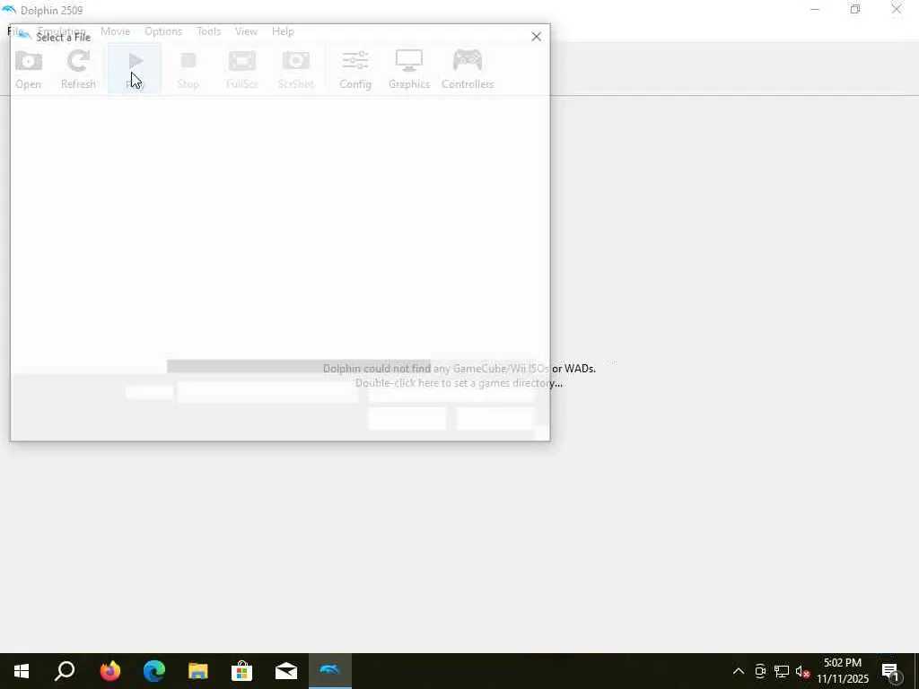Image resolution: width=919 pixels, height=689 pixels.
Task: Take a screenshot with the ScrShot icon
Action: coord(296,69)
